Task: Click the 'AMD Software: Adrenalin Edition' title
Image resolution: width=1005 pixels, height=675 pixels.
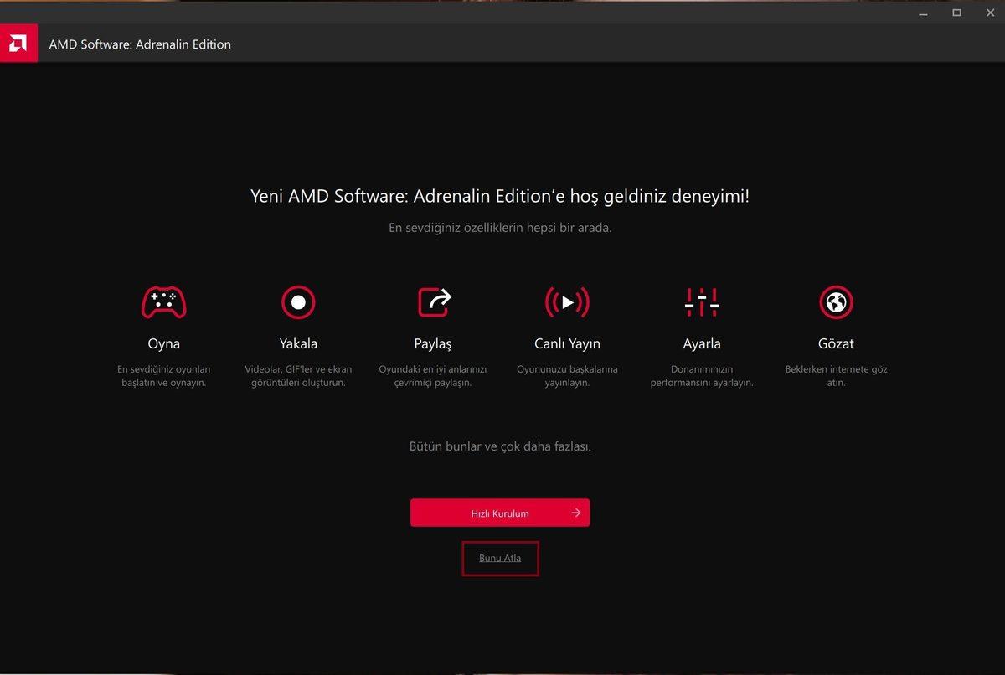Action: coord(140,44)
